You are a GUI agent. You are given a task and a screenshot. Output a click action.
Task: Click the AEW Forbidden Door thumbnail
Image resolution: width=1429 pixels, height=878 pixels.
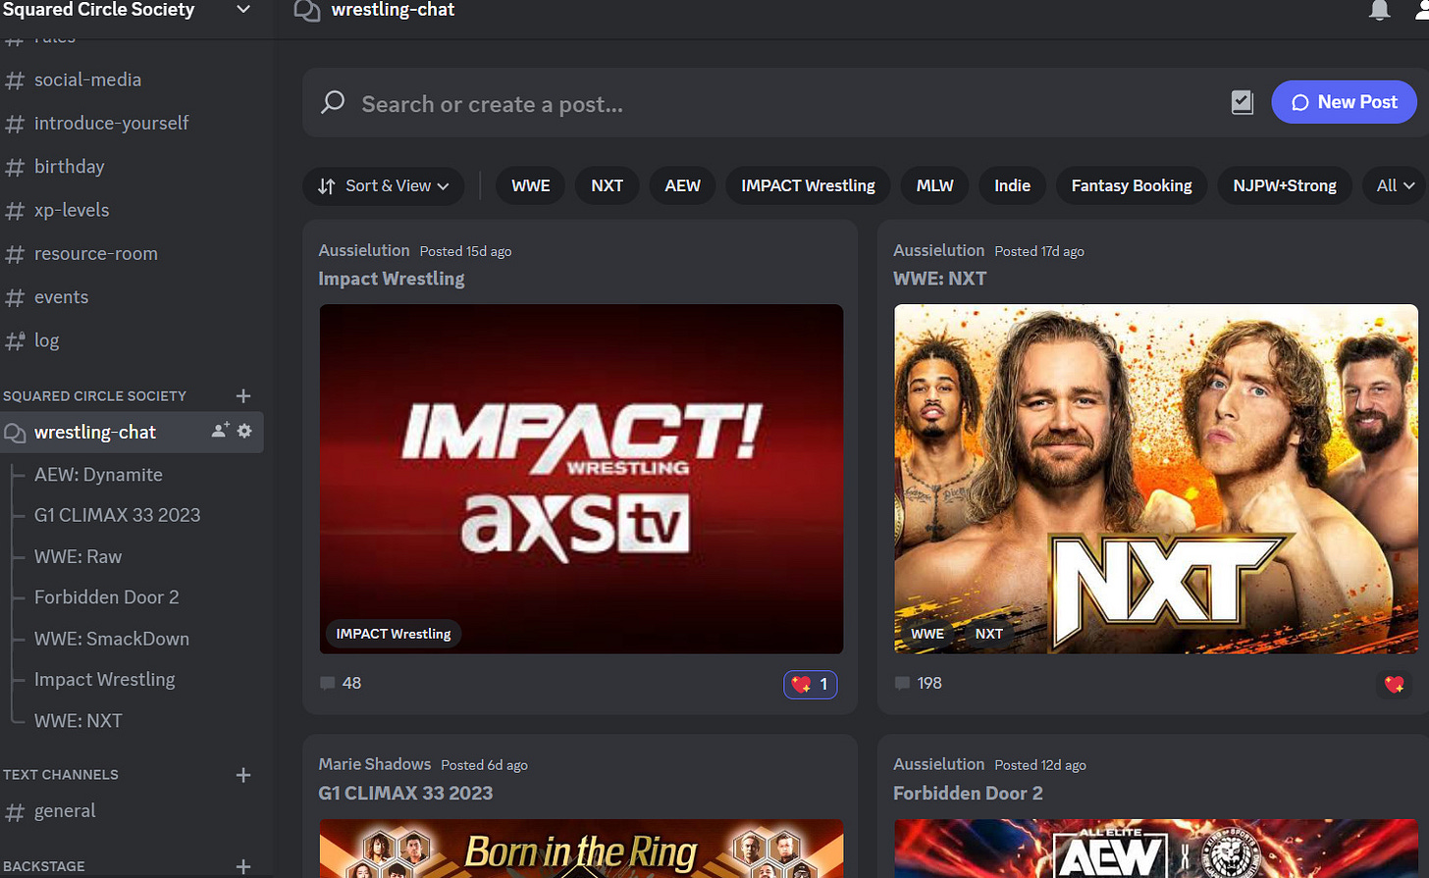(1156, 849)
